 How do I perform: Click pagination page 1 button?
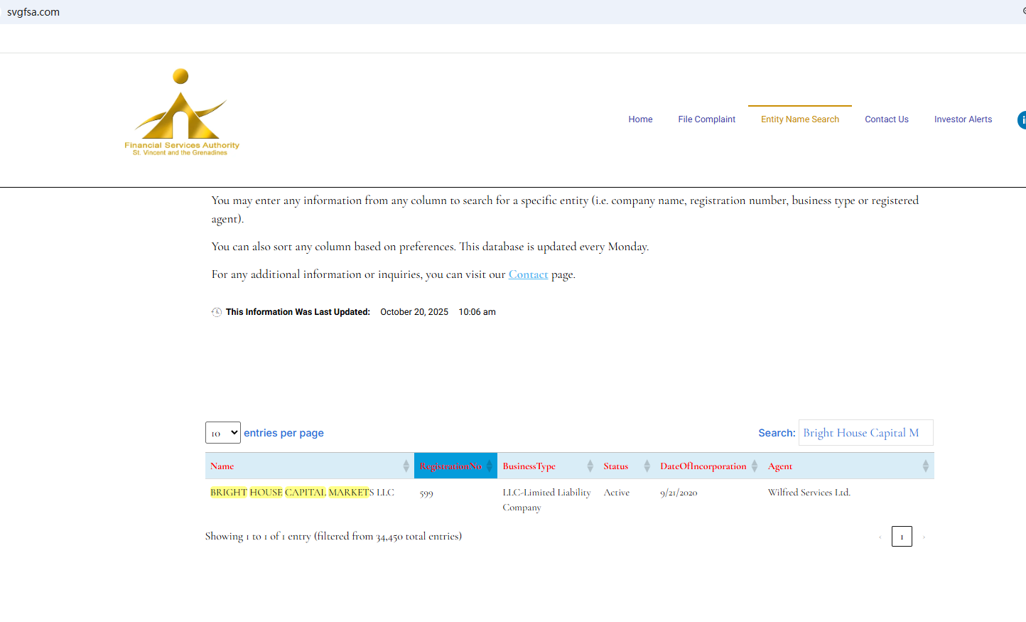click(x=902, y=537)
